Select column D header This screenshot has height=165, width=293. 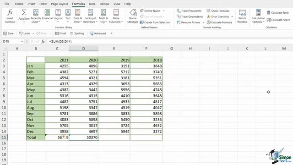83,49
